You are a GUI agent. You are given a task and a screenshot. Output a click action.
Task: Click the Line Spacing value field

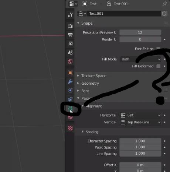[140, 154]
